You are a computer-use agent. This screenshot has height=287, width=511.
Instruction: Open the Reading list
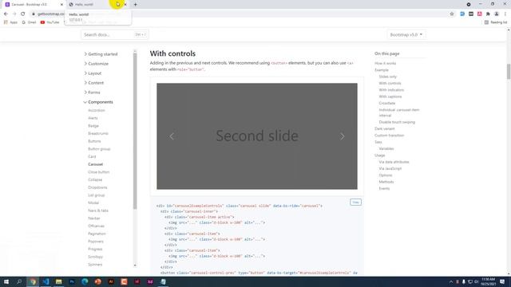pos(496,22)
